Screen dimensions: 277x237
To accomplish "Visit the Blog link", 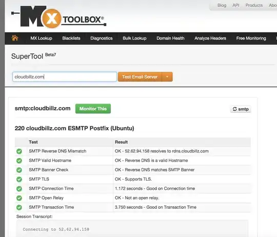I will pos(222,5).
